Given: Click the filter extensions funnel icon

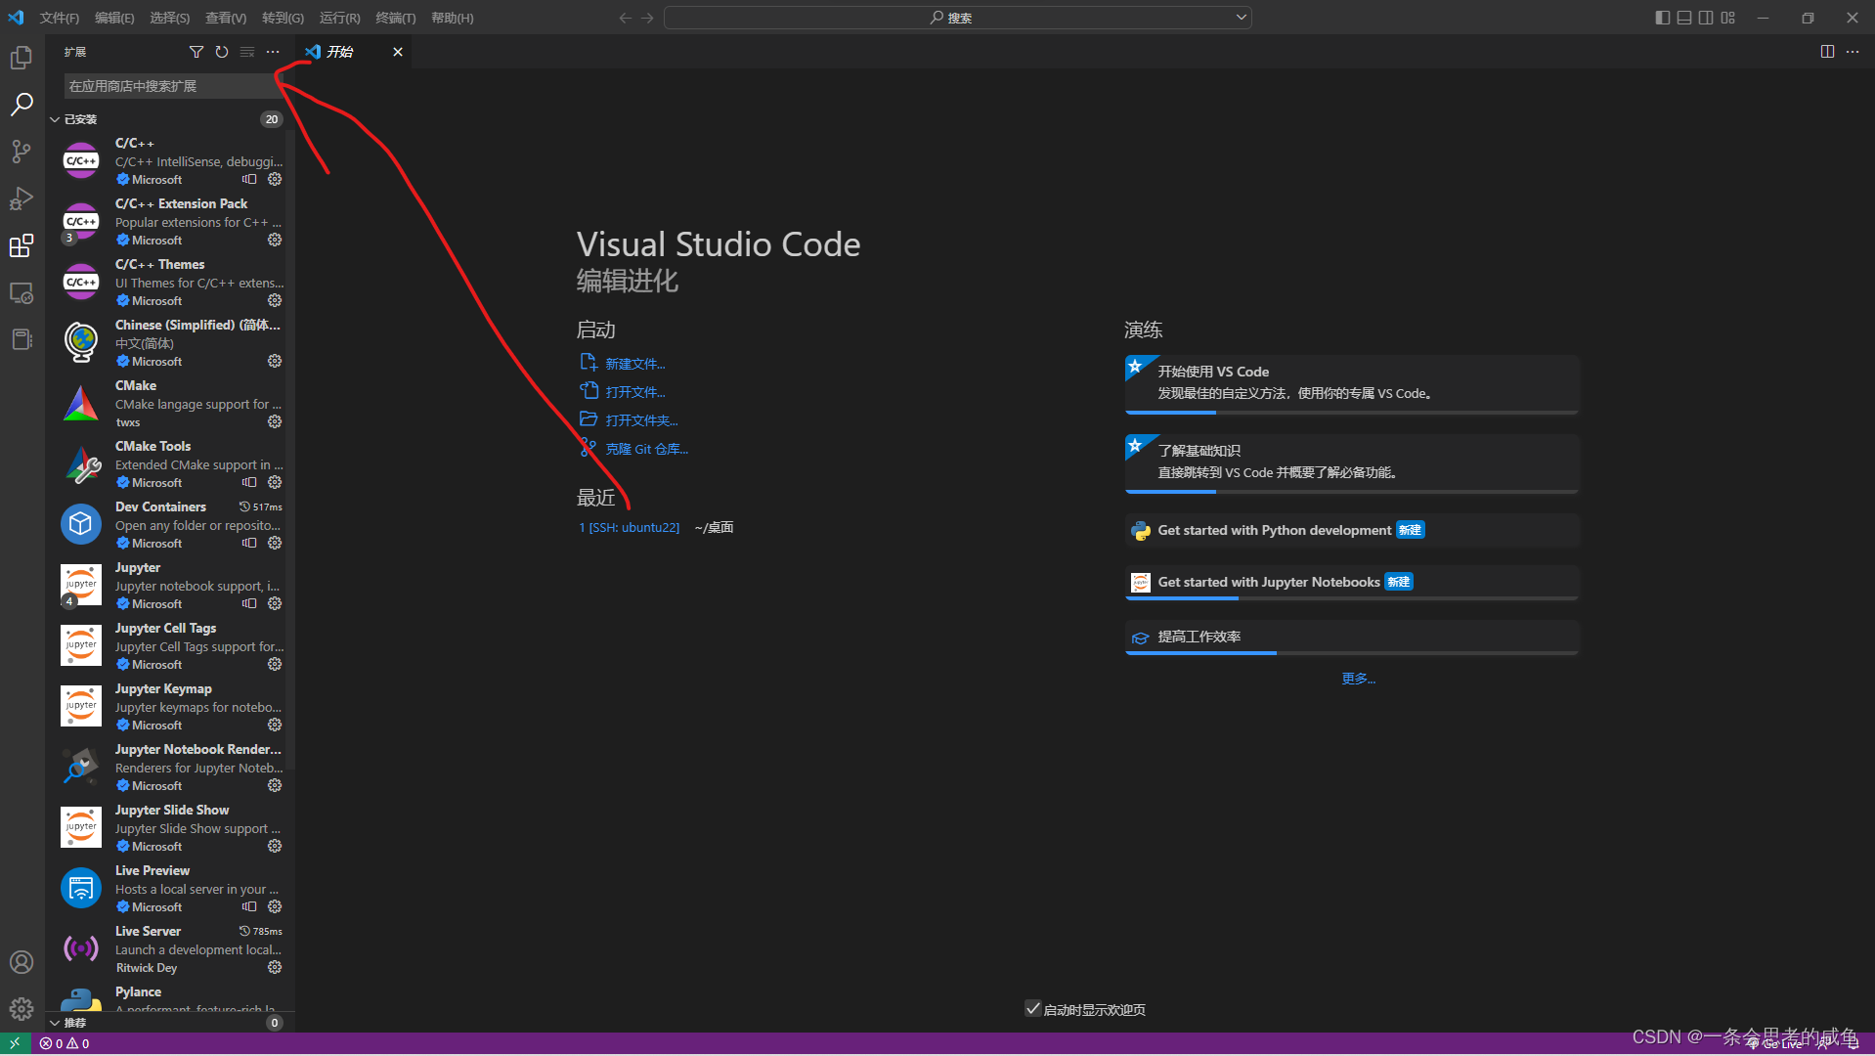Looking at the screenshot, I should coord(196,52).
